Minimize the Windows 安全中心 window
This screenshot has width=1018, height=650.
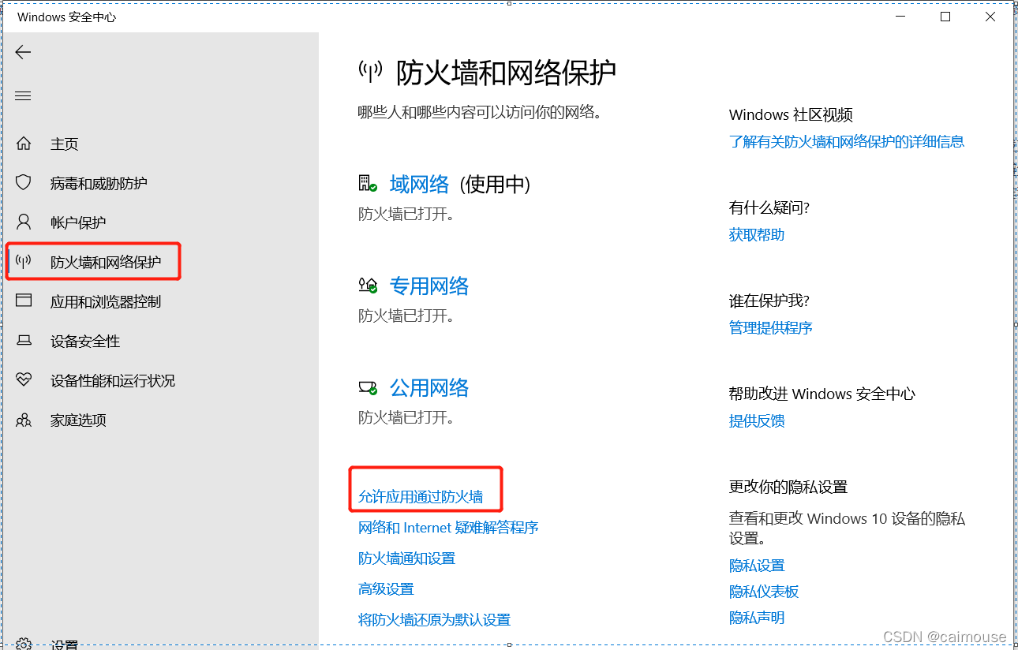[900, 17]
